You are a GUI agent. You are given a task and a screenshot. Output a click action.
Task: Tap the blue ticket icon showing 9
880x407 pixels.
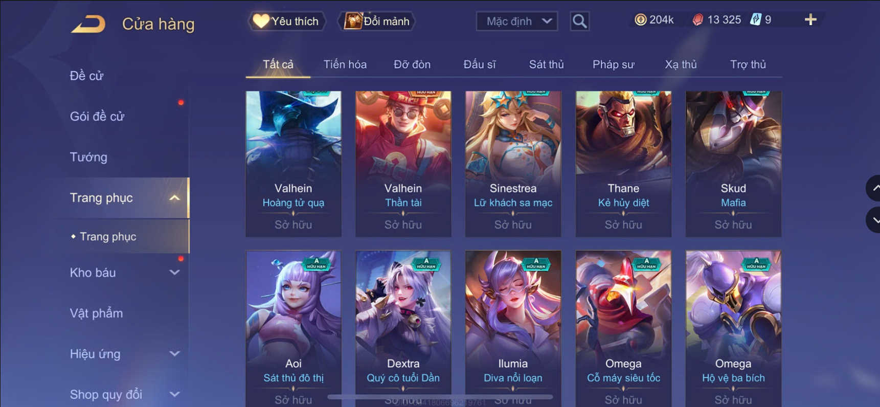click(755, 20)
